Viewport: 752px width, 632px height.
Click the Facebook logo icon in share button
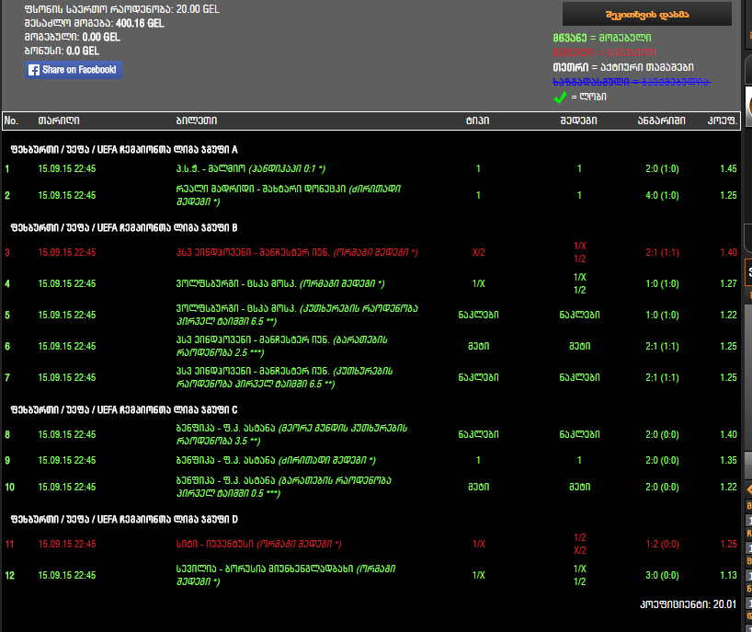[34, 70]
